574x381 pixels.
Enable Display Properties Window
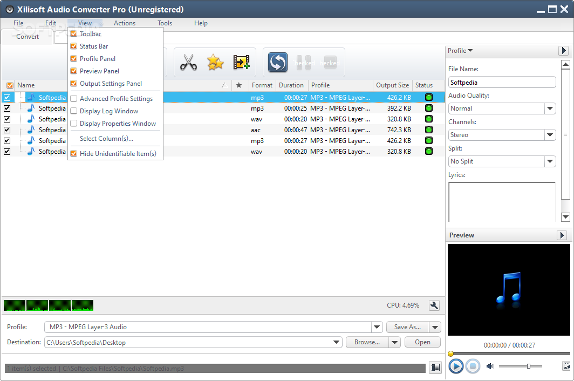[x=73, y=124]
